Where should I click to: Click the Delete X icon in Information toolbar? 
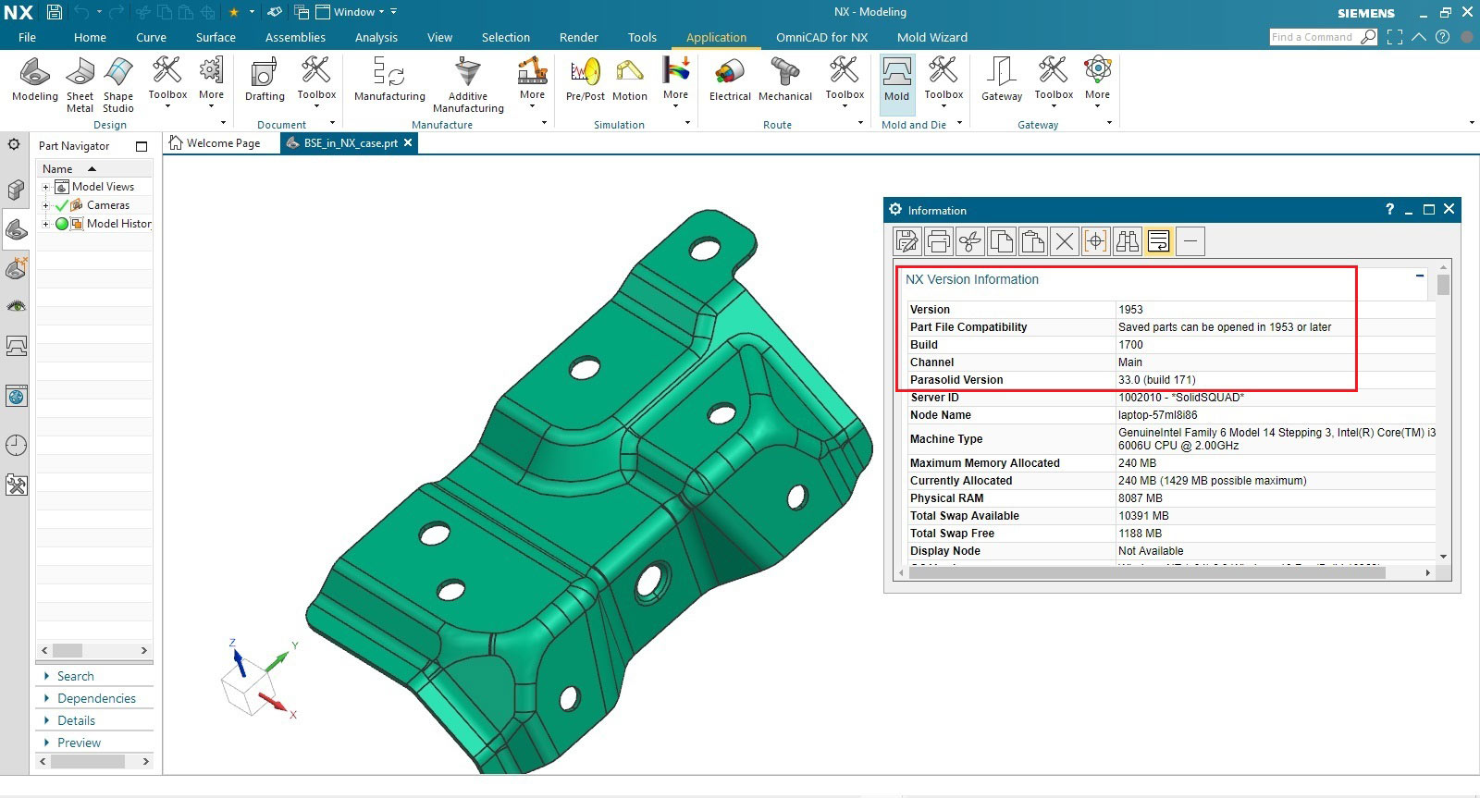[1064, 241]
